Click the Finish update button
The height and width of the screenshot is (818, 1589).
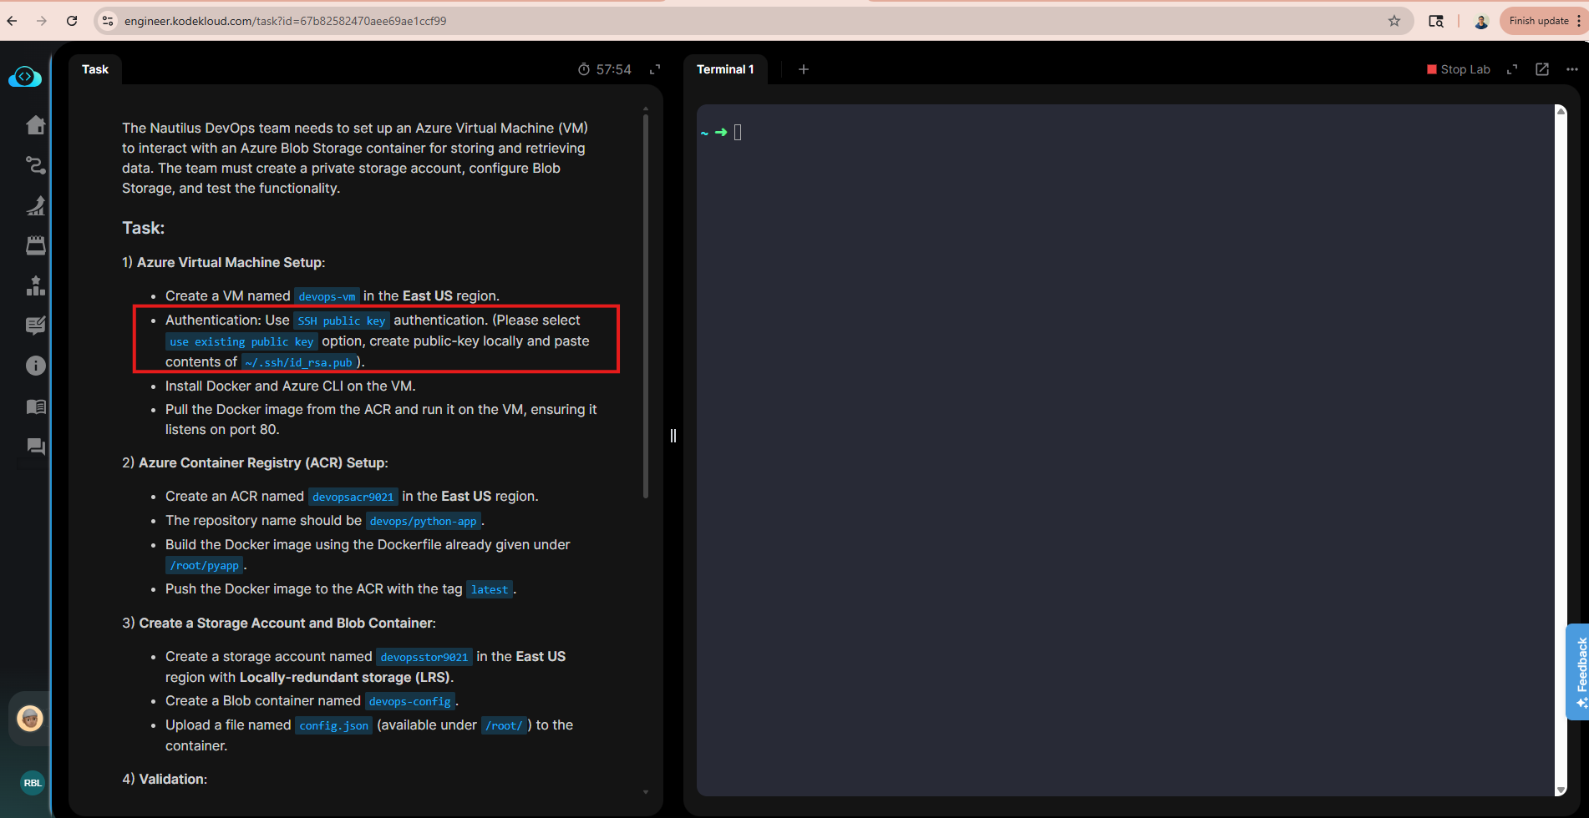(x=1539, y=21)
